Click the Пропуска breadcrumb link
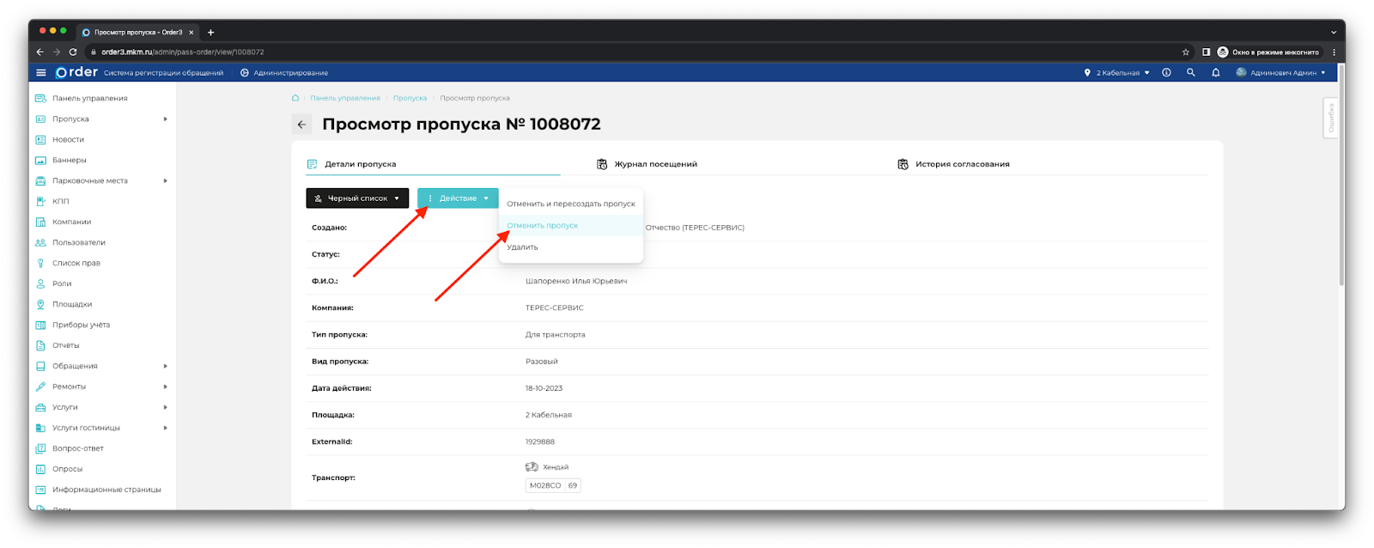The image size is (1374, 548). pos(410,98)
